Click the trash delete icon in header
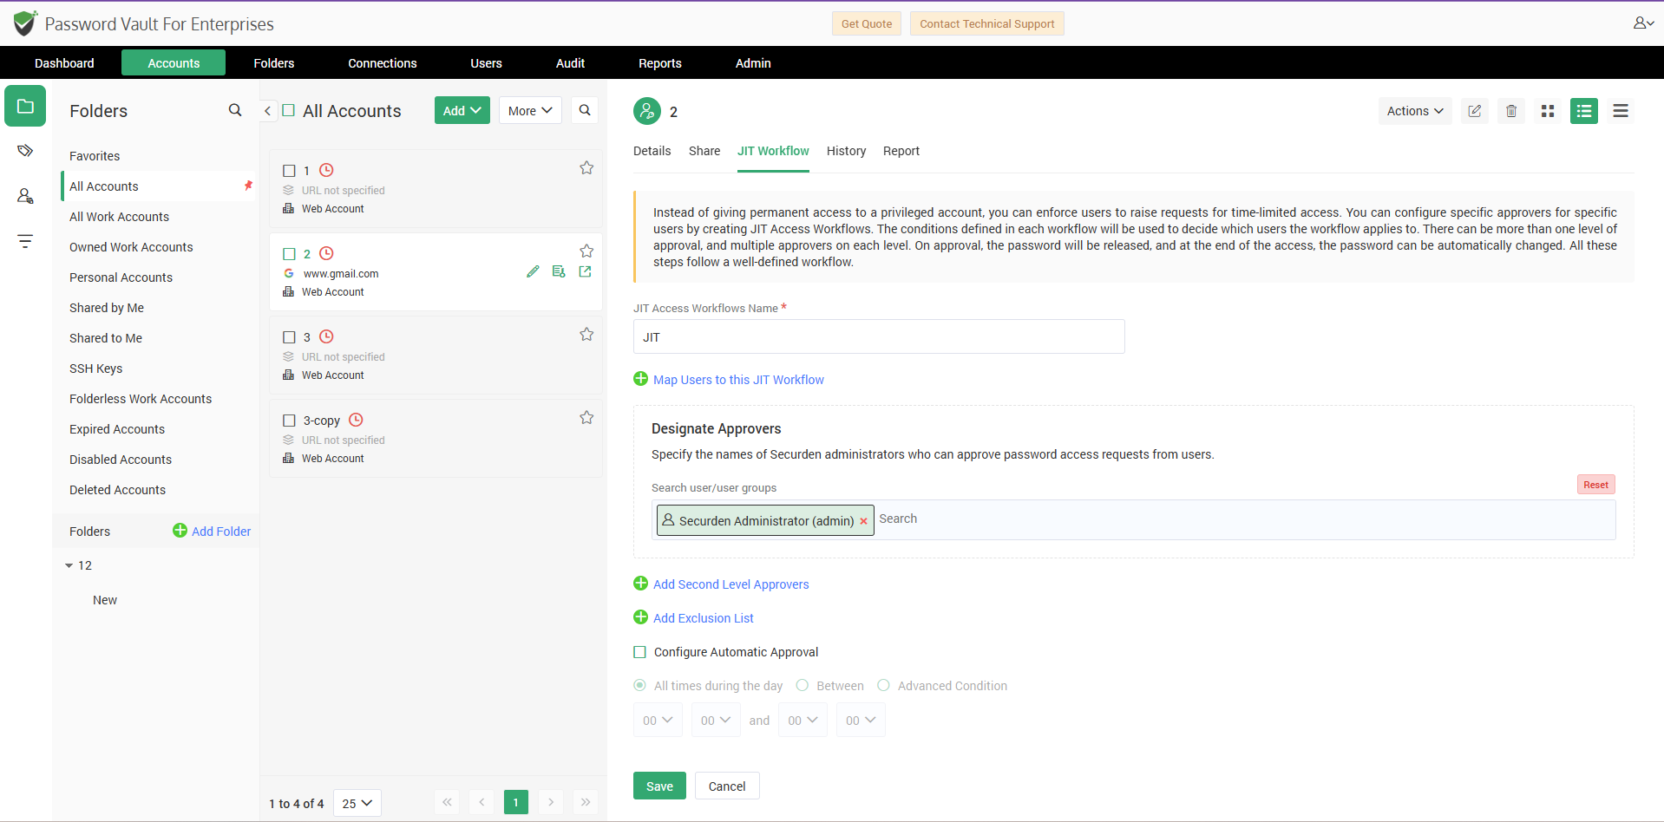This screenshot has width=1664, height=822. [x=1511, y=111]
